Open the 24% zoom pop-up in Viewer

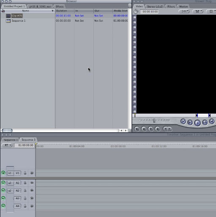[184, 11]
